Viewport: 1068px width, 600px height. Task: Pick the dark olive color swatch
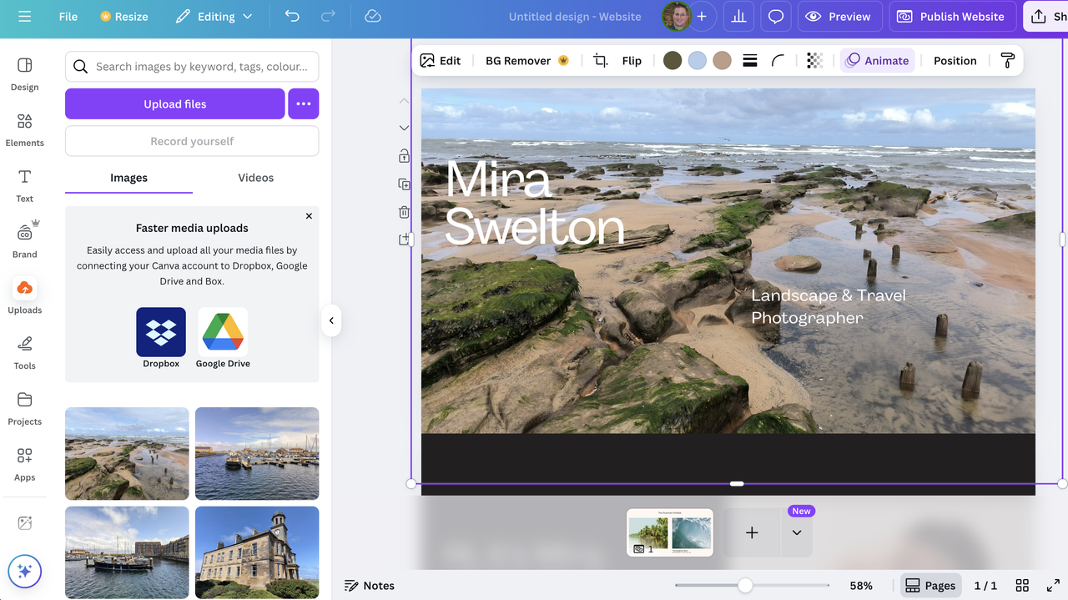(x=673, y=60)
